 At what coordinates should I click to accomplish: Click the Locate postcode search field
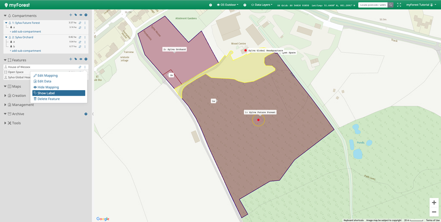click(x=373, y=5)
